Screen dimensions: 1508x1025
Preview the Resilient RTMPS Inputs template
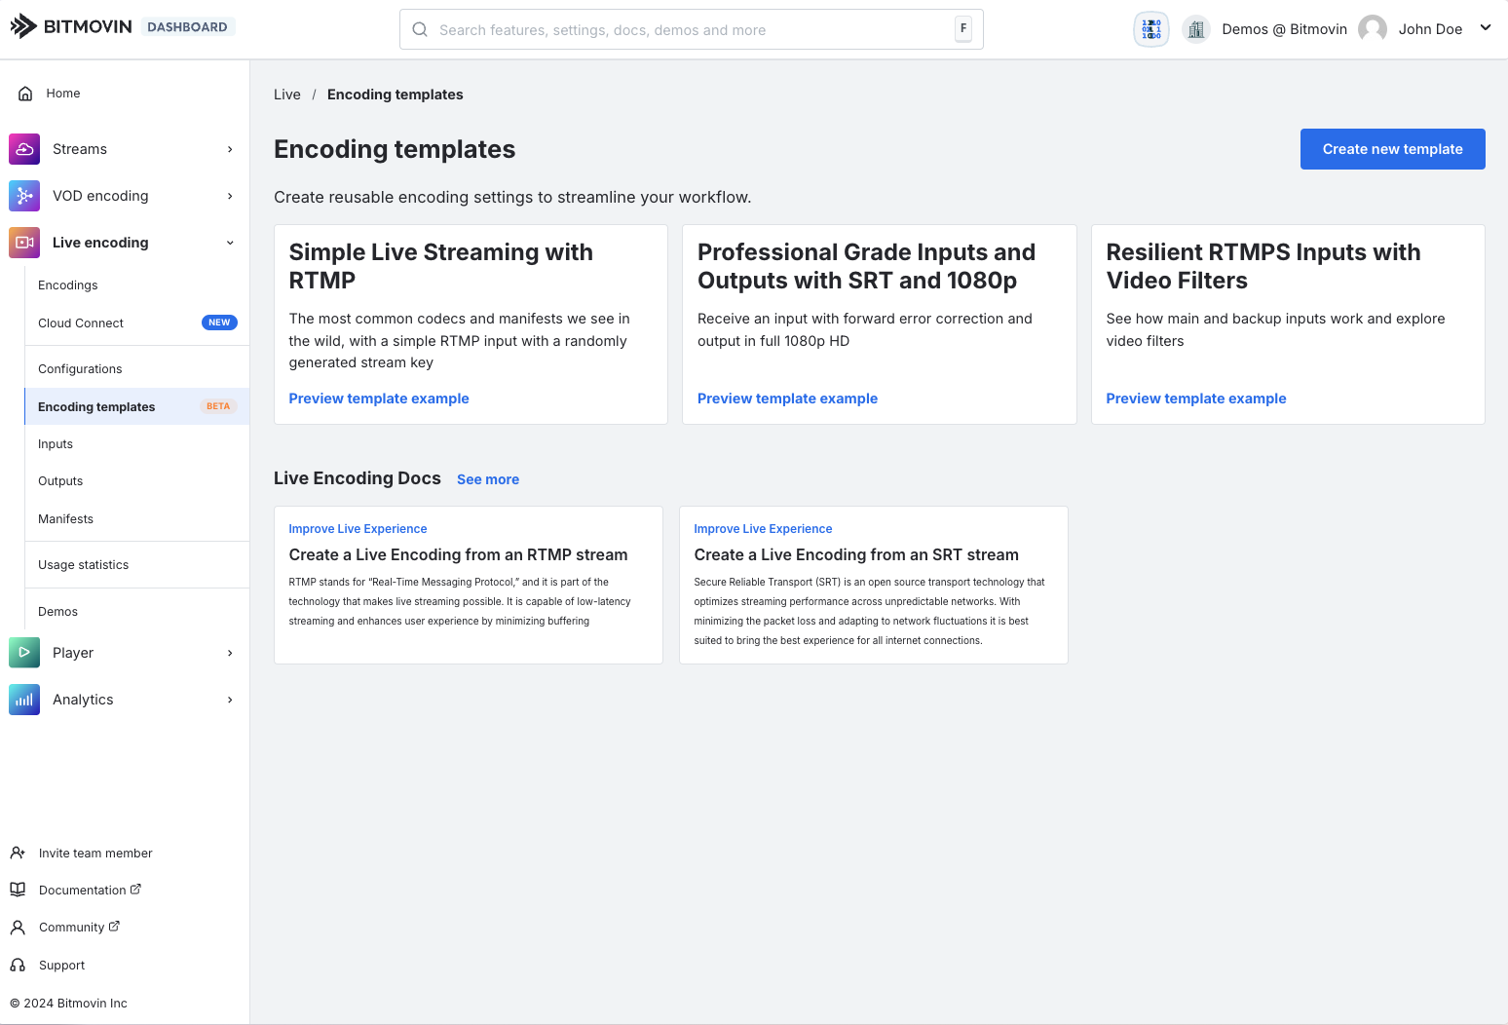click(1196, 399)
